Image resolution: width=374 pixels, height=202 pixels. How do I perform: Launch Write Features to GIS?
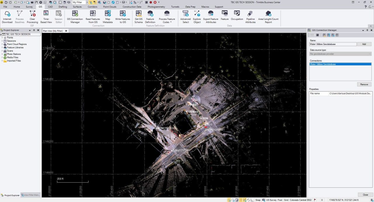pyautogui.click(x=122, y=17)
